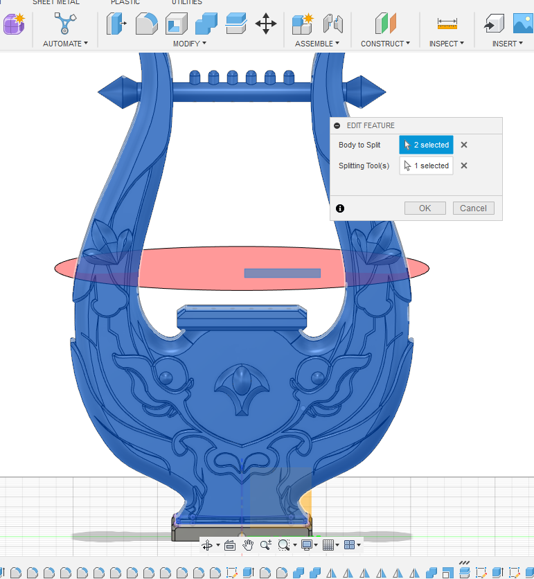The height and width of the screenshot is (579, 534).
Task: Click the Look At icon
Action: pyautogui.click(x=230, y=545)
